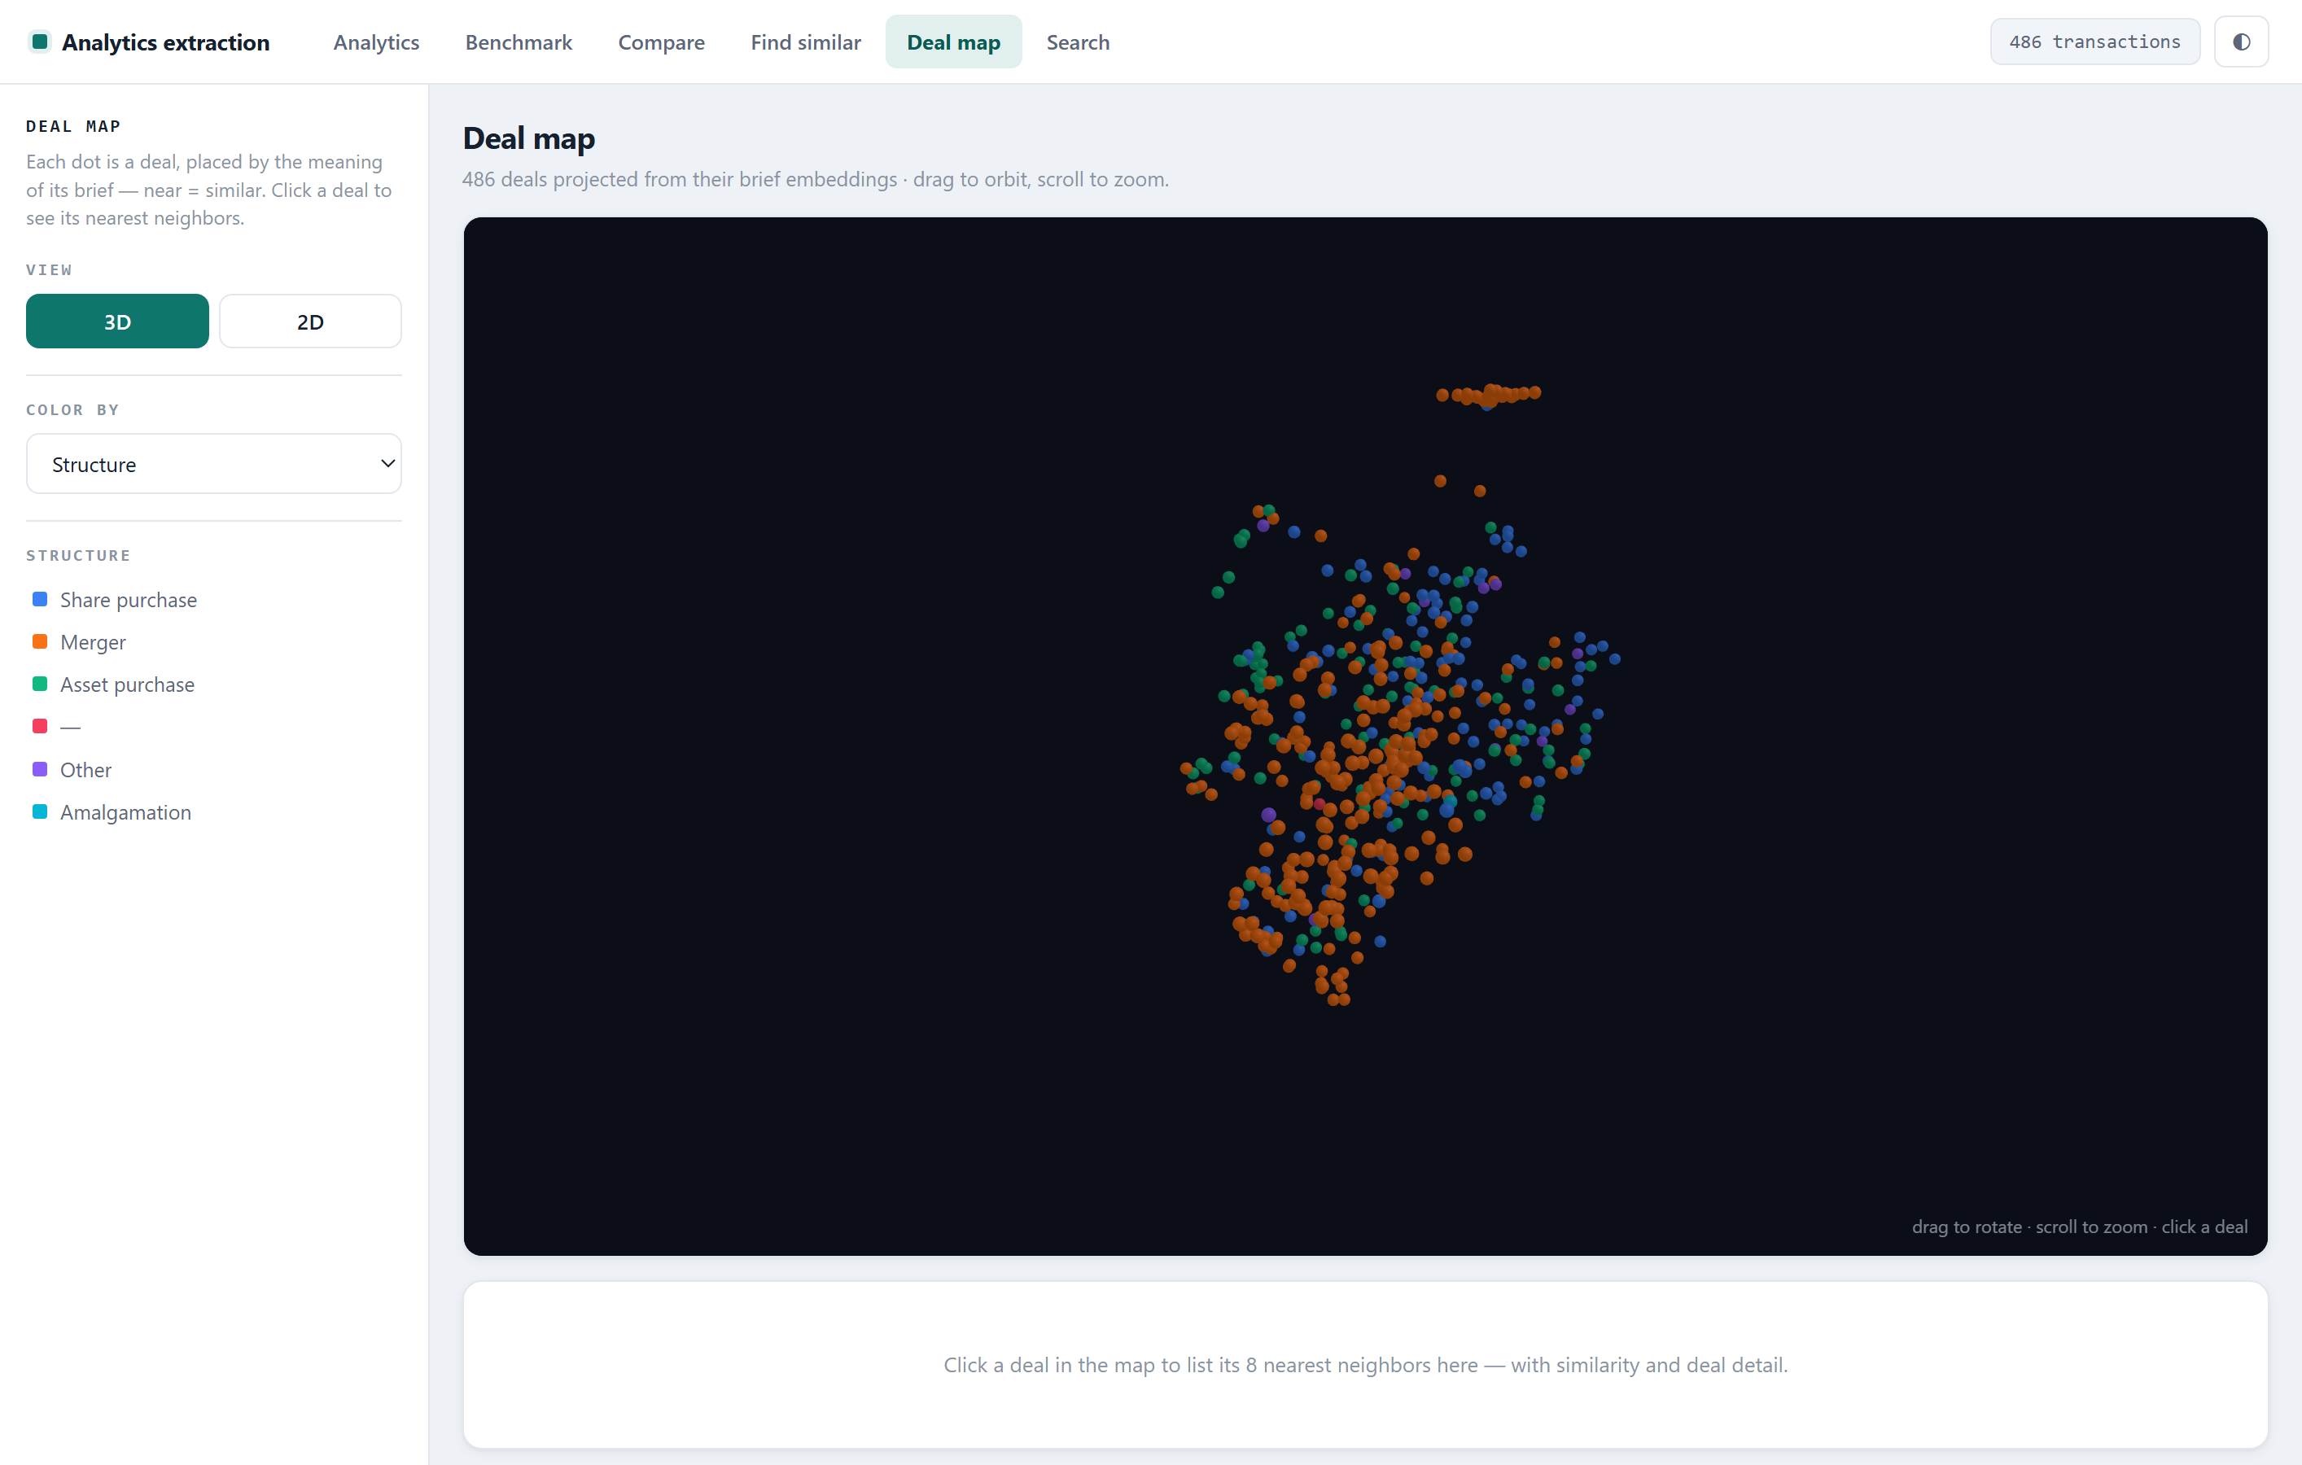Viewport: 2302px width, 1465px height.
Task: Click the Analytics extraction title
Action: coord(166,42)
